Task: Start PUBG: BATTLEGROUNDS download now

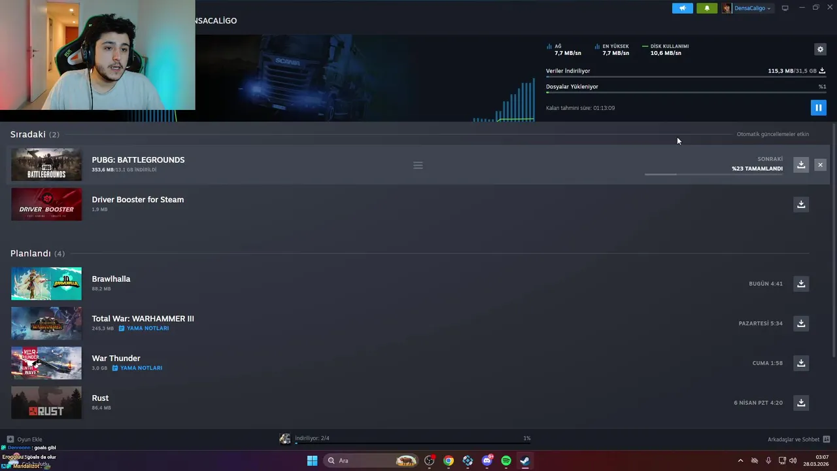Action: click(x=801, y=165)
